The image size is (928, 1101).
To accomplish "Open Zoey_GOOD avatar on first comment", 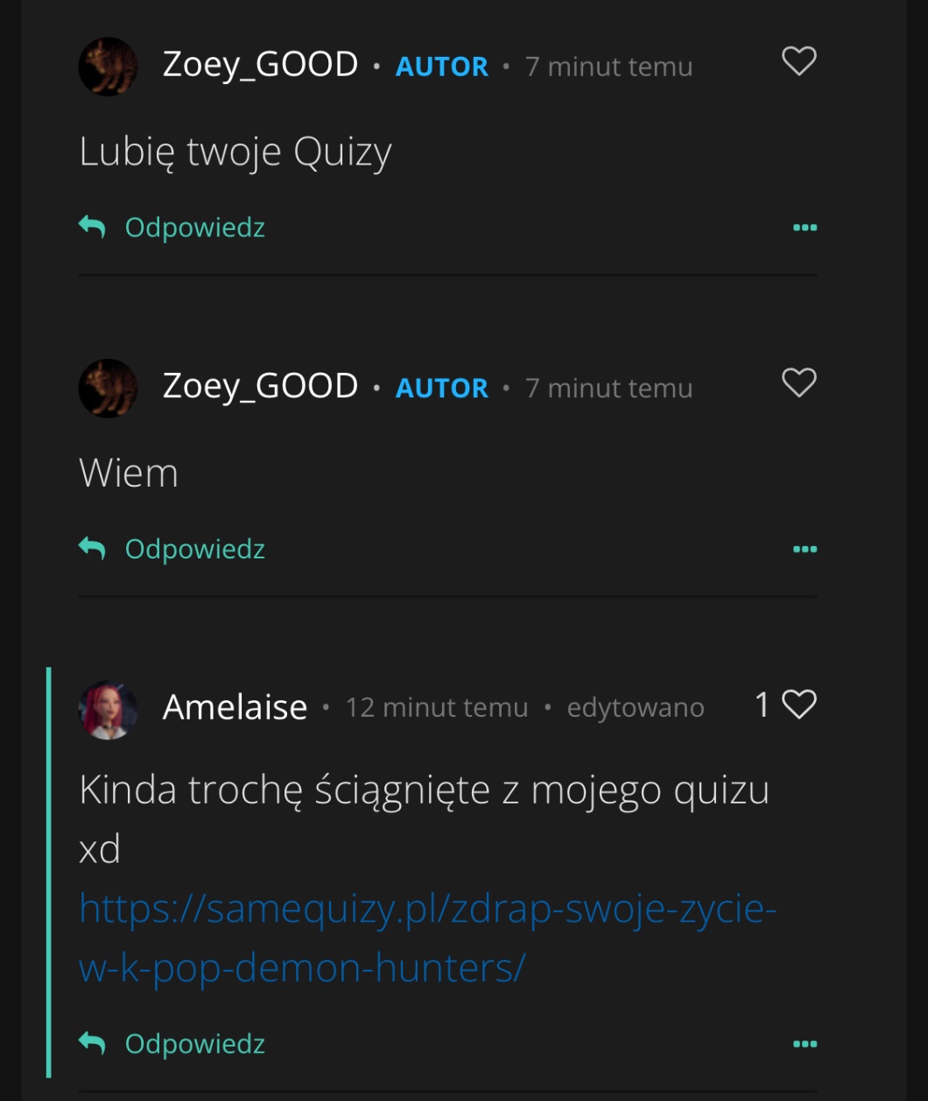I will pos(108,67).
